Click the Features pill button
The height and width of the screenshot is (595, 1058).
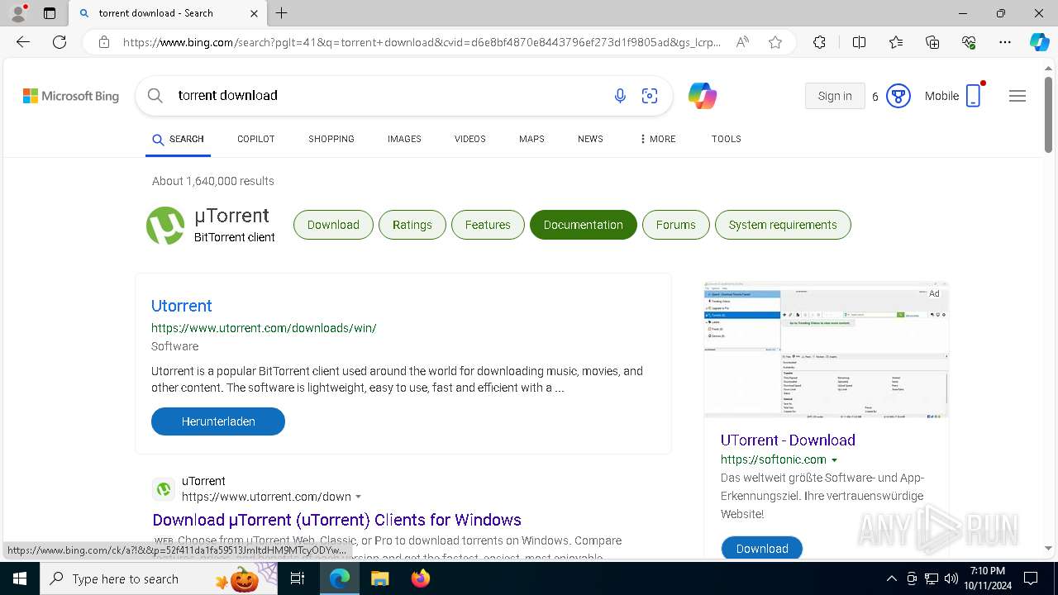(x=488, y=225)
